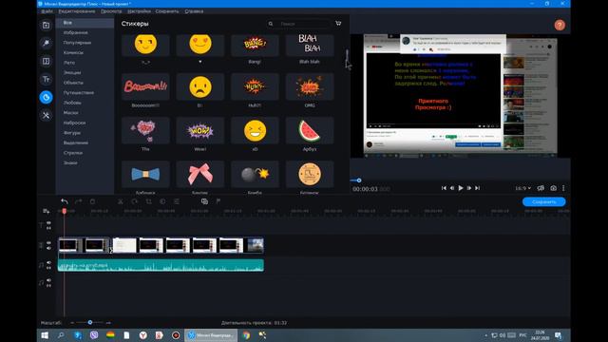The image size is (608, 342).
Task: Undo the last action in timeline toolbar
Action: tap(65, 201)
